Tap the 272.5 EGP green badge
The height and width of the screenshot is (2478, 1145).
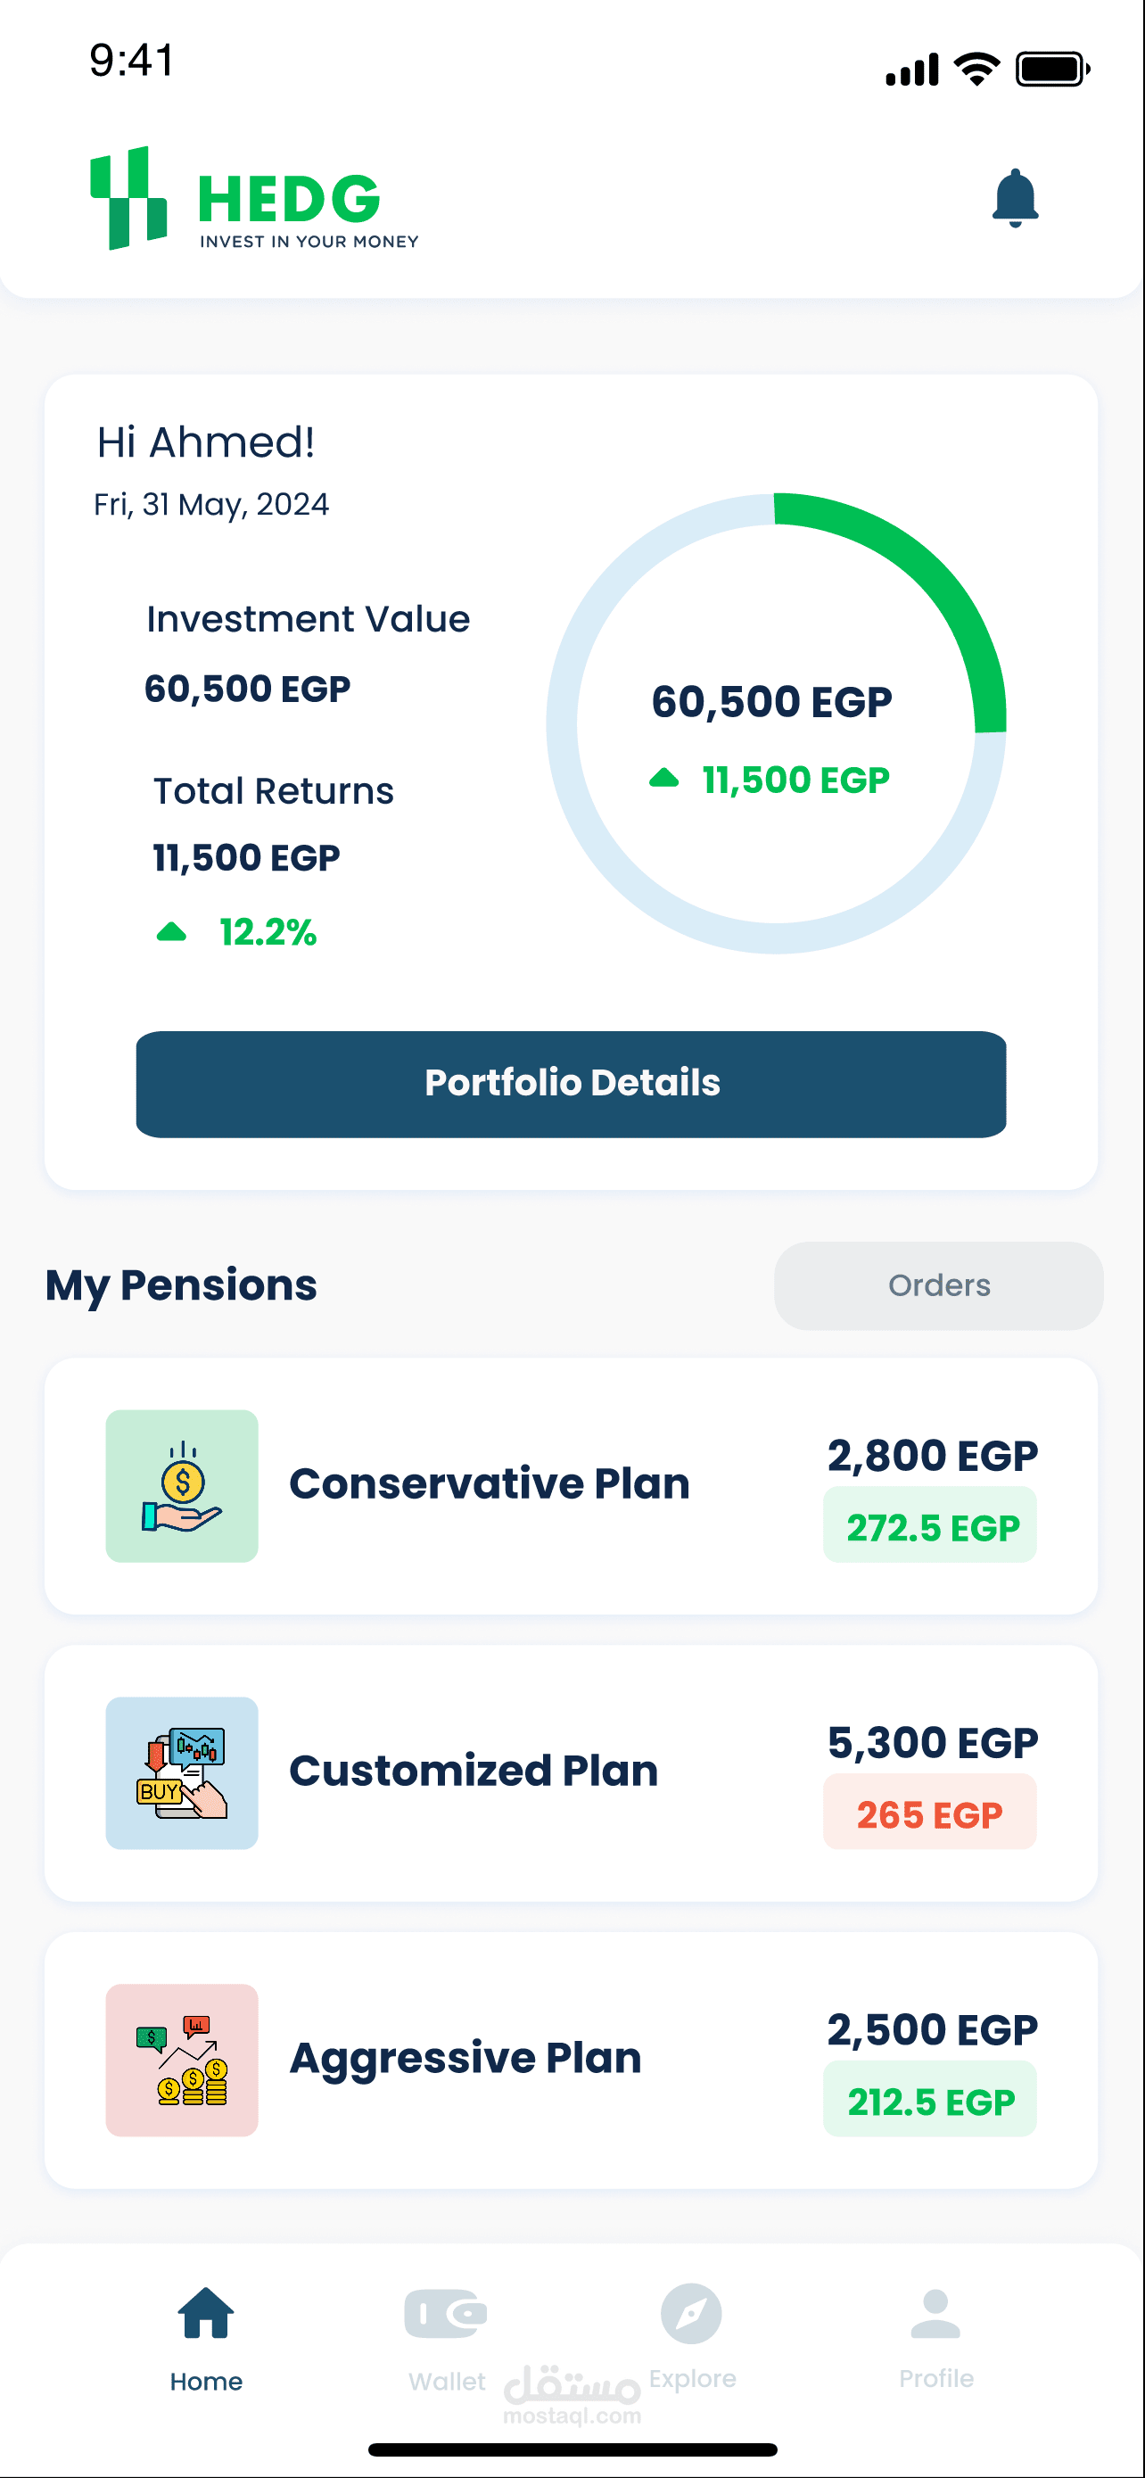[x=930, y=1528]
